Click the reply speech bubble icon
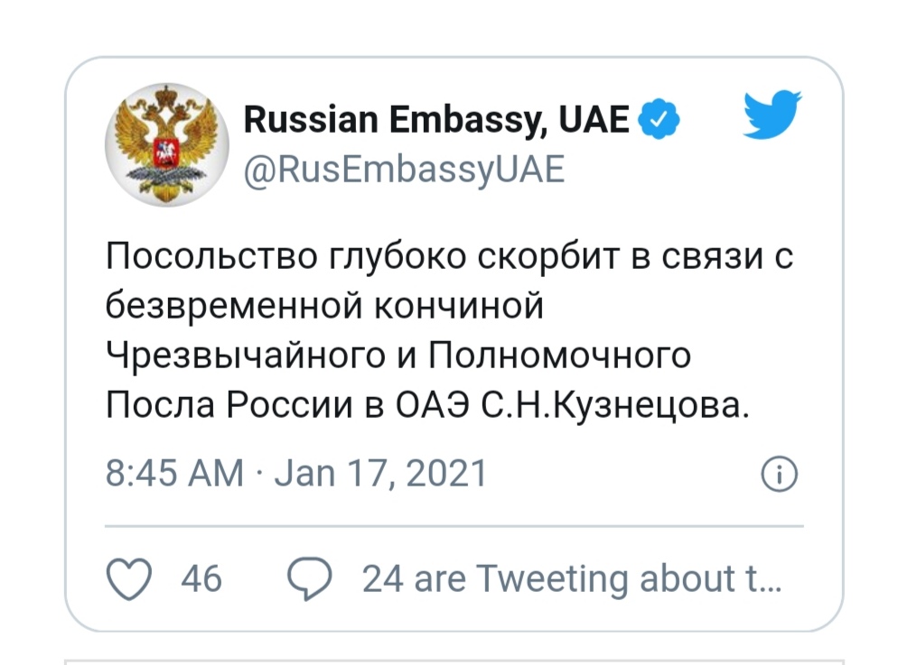Viewport: 898px width, 665px height. [x=310, y=577]
